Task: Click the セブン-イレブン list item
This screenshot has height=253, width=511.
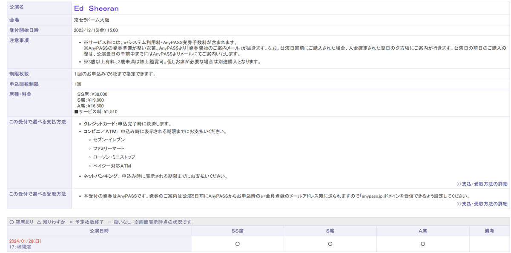Action: pos(109,139)
